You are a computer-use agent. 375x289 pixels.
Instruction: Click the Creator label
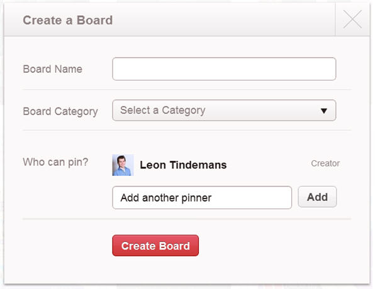(x=325, y=163)
